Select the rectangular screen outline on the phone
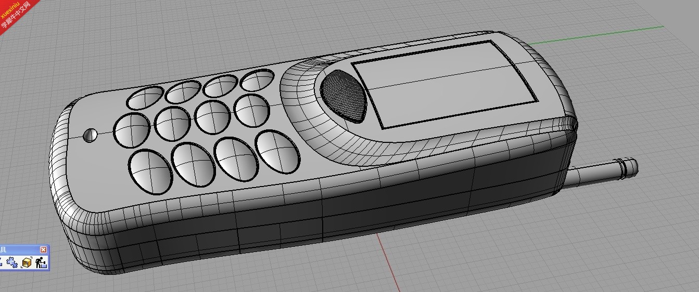This screenshot has width=699, height=292. 444,84
